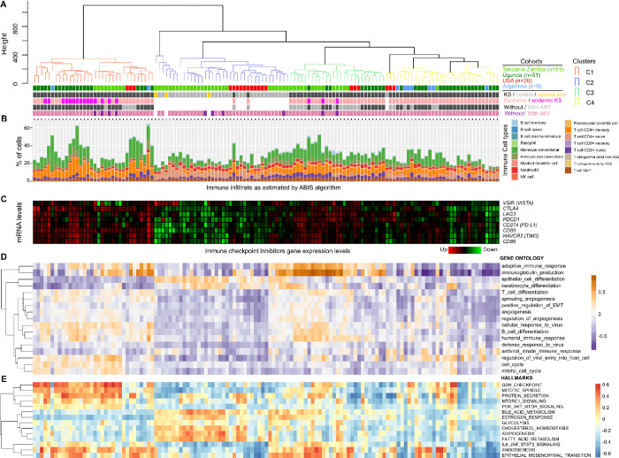Viewport: 619px width, 458px height.
Task: Click the GENE ONTOLOGY heading
Action: (x=521, y=258)
